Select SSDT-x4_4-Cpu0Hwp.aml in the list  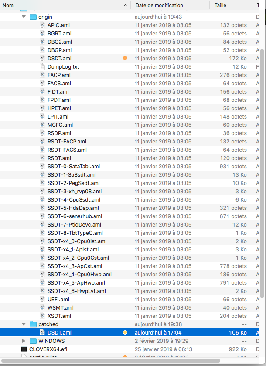click(79, 275)
